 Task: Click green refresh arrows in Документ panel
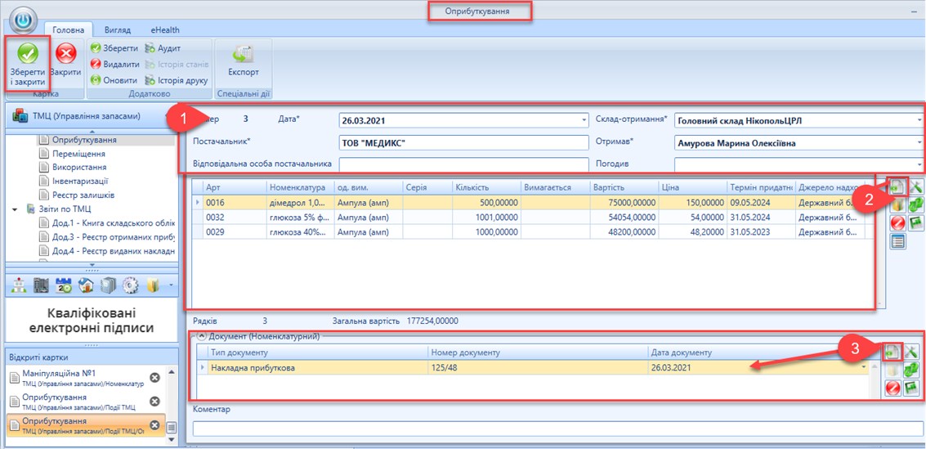[x=910, y=370]
